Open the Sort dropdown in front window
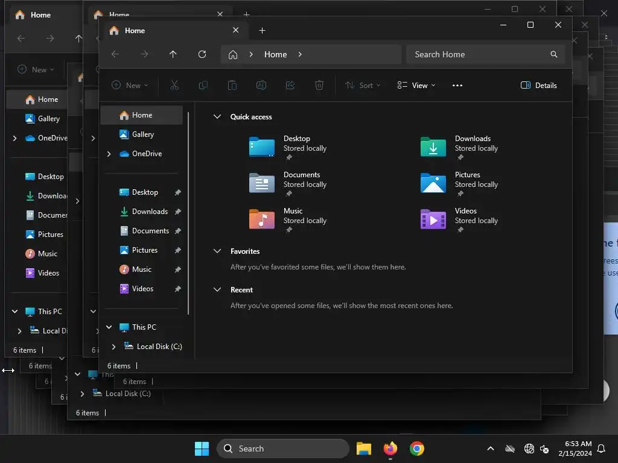Viewport: 618px width, 463px height. (363, 85)
